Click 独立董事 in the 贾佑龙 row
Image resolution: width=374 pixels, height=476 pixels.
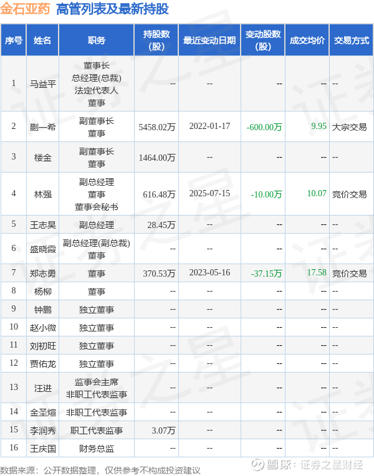pyautogui.click(x=97, y=364)
